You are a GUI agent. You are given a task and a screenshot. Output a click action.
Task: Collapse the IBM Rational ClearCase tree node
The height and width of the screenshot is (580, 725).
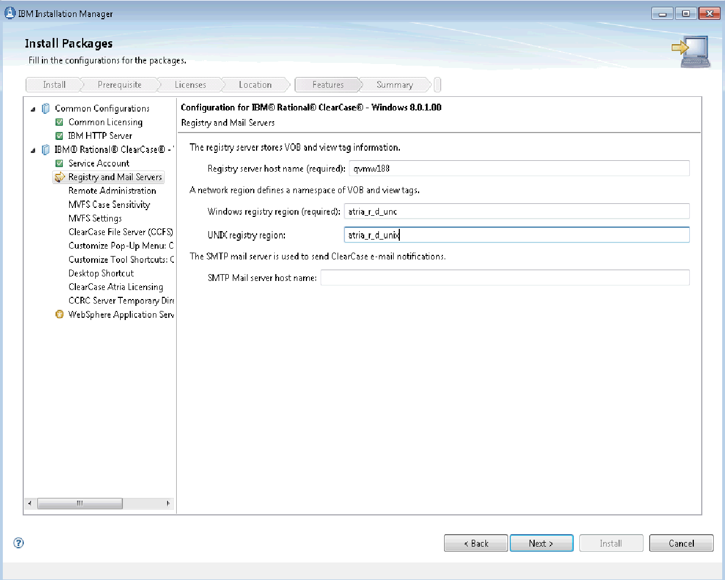coord(33,150)
